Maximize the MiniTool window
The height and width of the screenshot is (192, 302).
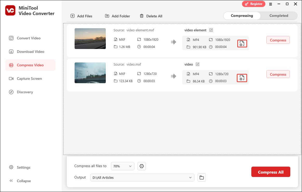pos(287,4)
